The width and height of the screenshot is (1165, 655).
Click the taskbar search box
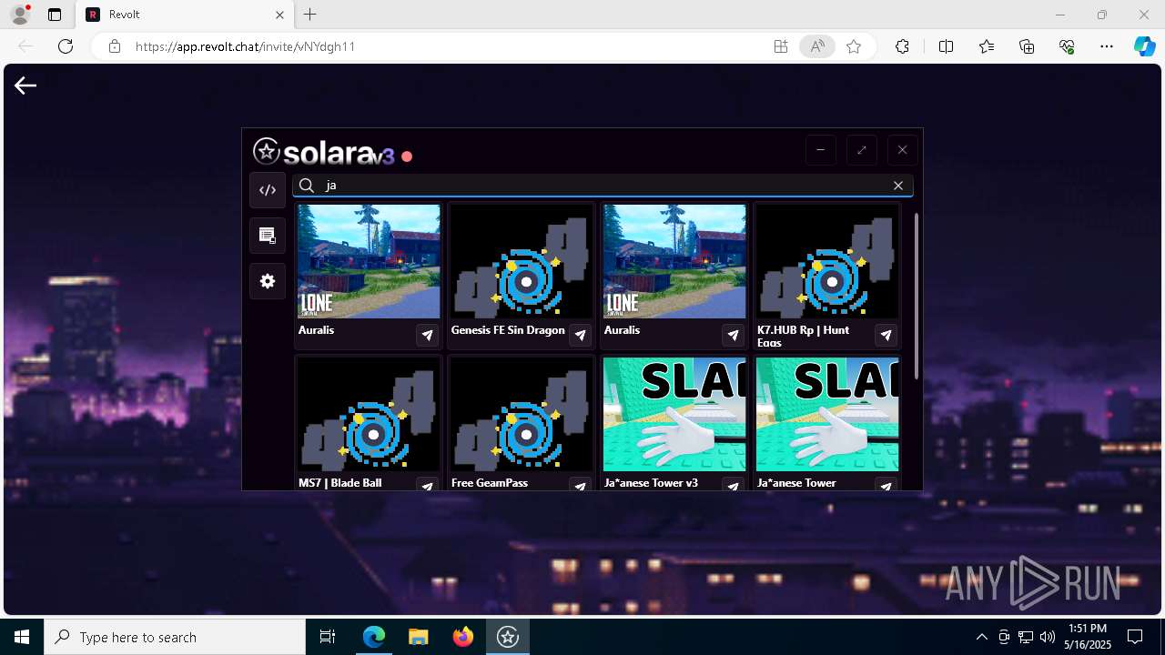click(x=175, y=637)
